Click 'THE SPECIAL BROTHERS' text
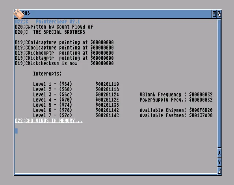Image resolution: width=234 pixels, height=185 pixels. coord(59,32)
